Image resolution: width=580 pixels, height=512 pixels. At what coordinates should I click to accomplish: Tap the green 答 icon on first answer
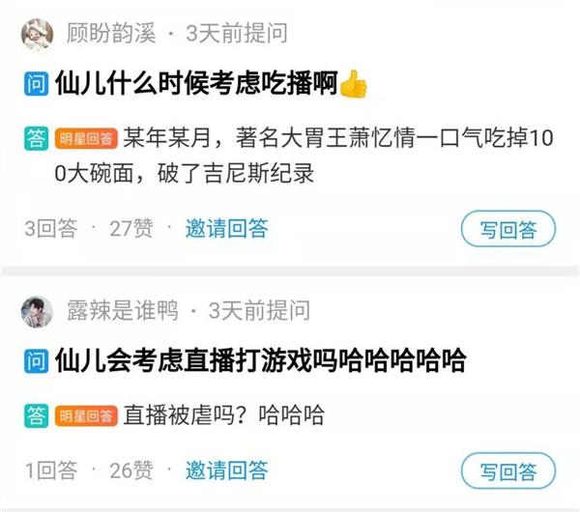tap(37, 138)
